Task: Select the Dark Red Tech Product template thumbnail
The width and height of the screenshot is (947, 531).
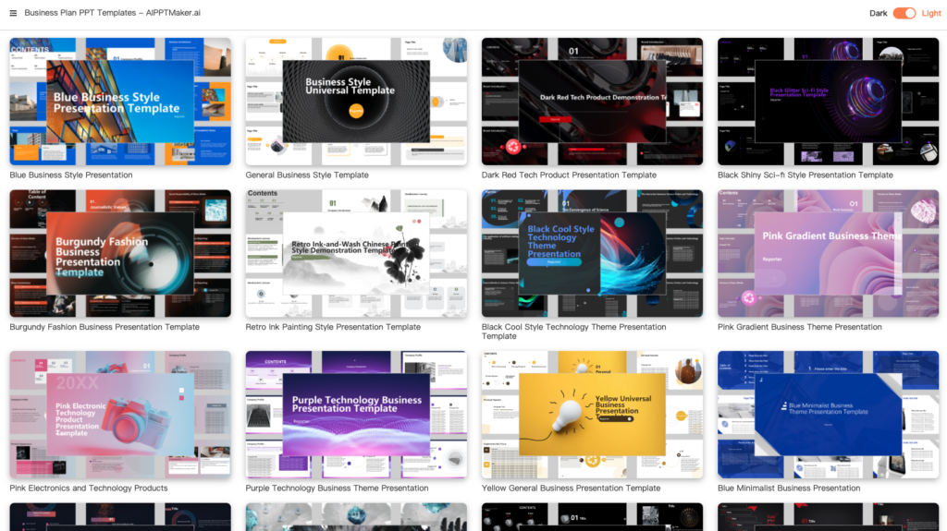Action: pyautogui.click(x=592, y=102)
